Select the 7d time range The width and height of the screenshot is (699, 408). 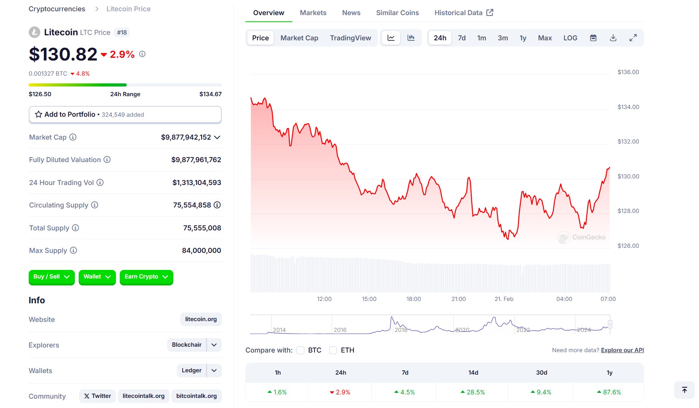[x=462, y=38]
